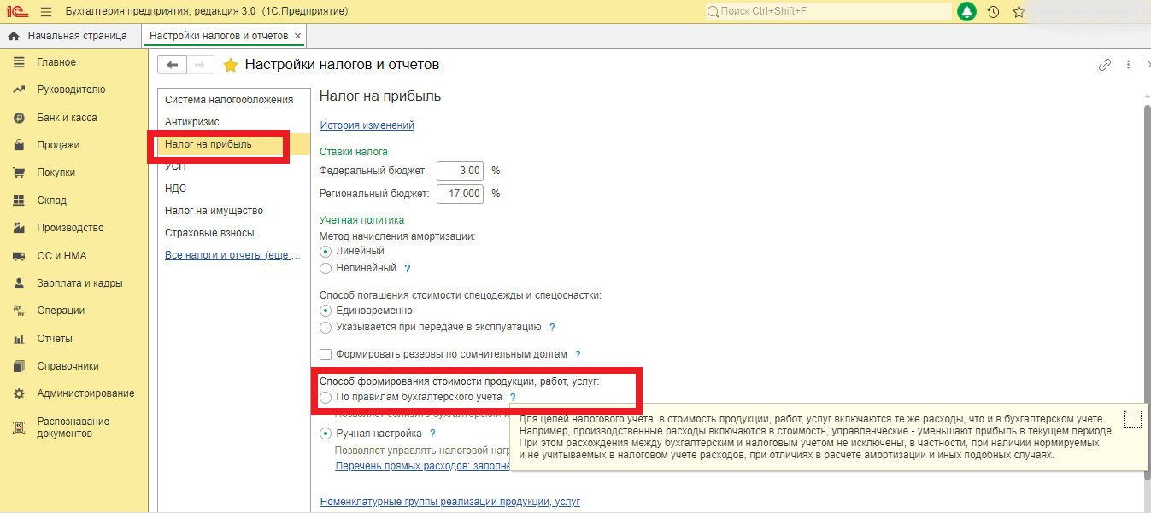Select the Линейный amortization method
The height and width of the screenshot is (518, 1151).
(326, 252)
